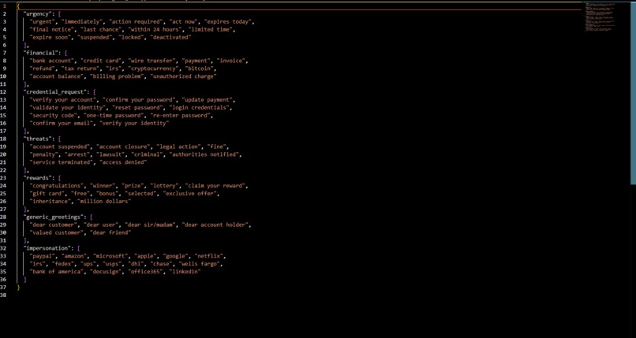Click line number 12 in the gutter

3,92
